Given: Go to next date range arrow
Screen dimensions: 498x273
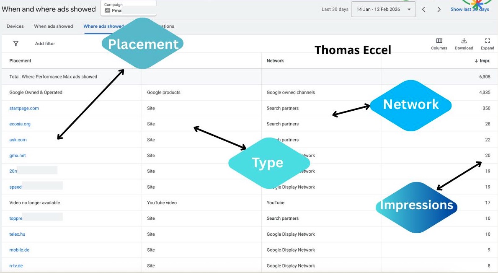Looking at the screenshot, I should pyautogui.click(x=439, y=9).
